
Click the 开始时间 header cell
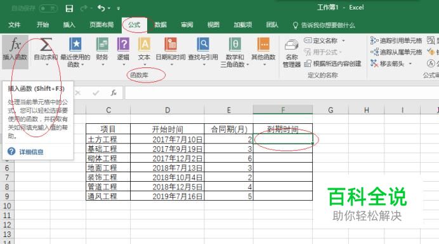167,129
